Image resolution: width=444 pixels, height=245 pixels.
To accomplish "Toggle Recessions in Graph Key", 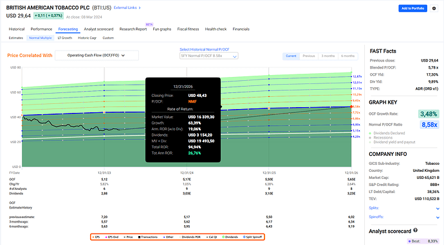I will [x=381, y=138].
